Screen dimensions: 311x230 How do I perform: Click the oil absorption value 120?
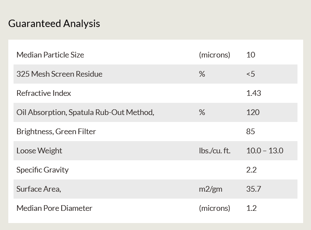tap(253, 112)
